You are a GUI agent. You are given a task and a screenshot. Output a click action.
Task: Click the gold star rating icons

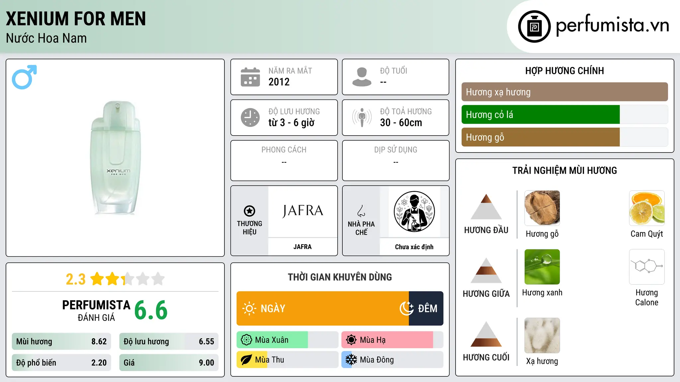tap(127, 279)
